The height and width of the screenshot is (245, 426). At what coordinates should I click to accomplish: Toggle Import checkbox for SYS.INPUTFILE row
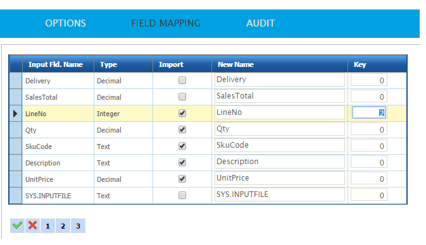(182, 195)
